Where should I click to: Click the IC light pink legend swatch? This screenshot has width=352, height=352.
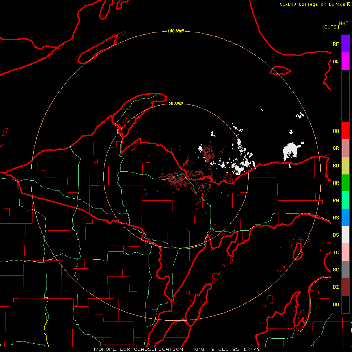point(345,252)
